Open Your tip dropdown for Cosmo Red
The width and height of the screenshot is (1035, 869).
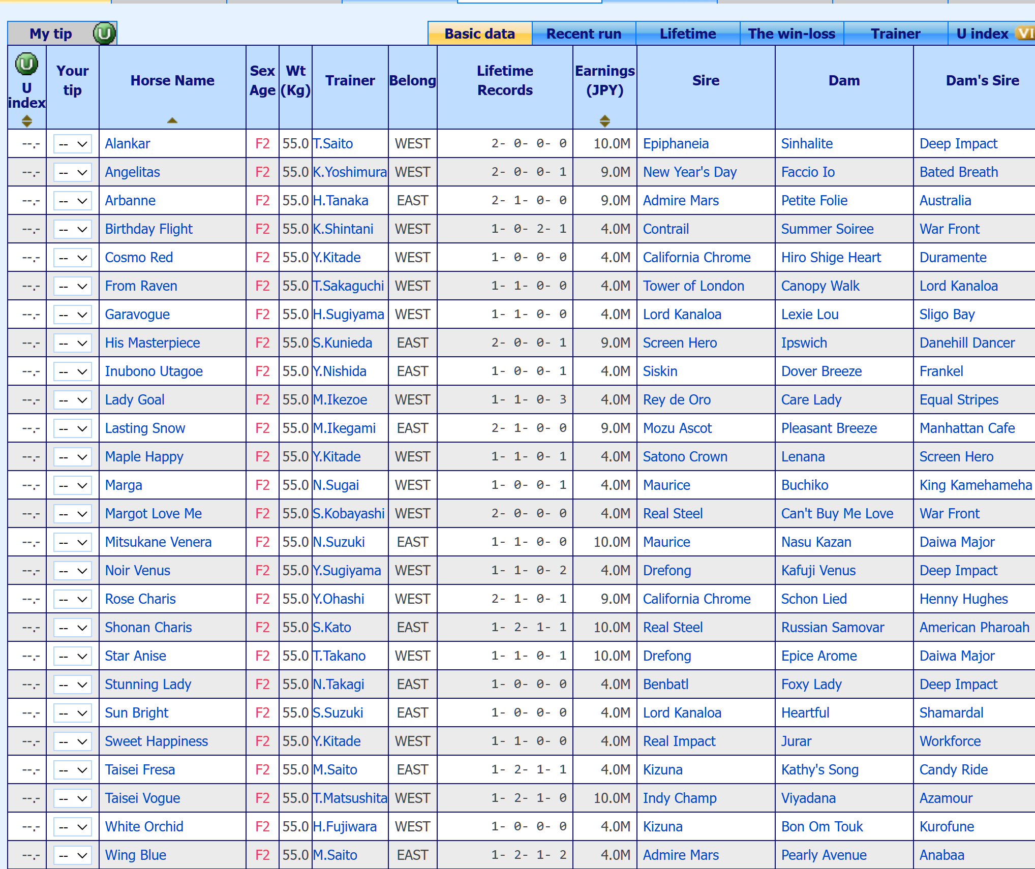[72, 258]
